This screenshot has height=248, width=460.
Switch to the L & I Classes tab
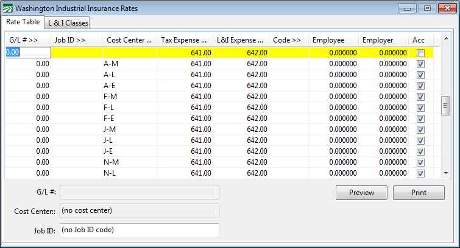click(68, 23)
